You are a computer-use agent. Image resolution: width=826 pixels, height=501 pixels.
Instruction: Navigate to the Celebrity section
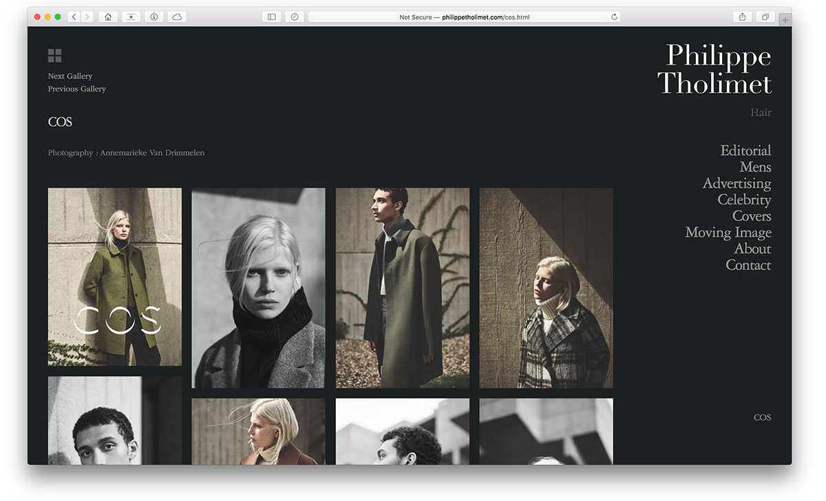click(744, 200)
